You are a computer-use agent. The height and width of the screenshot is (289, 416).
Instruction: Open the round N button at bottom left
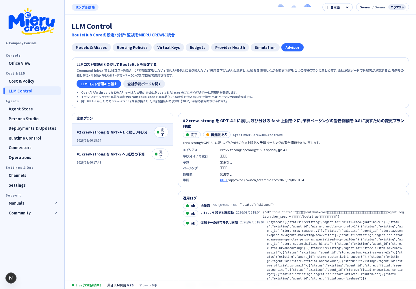(x=11, y=278)
